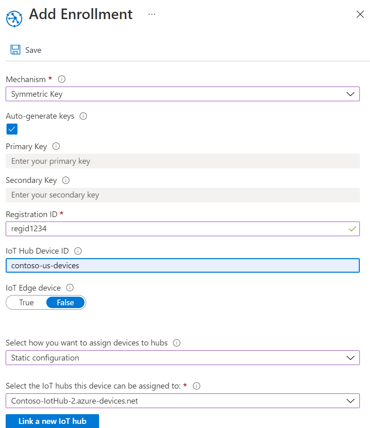Click the Secondary Key info icon

coord(66,180)
